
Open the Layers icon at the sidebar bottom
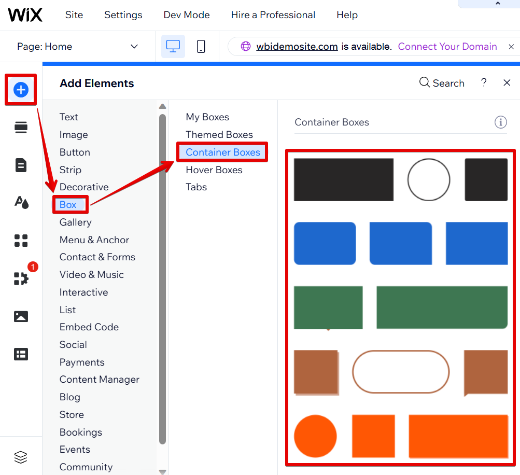pyautogui.click(x=21, y=457)
